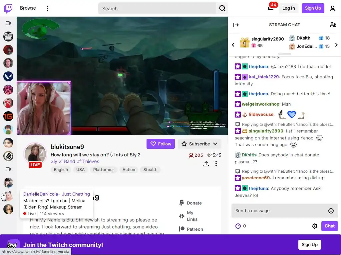This screenshot has width=341, height=255.
Task: Click lildavecuse username in chat
Action: (x=261, y=115)
